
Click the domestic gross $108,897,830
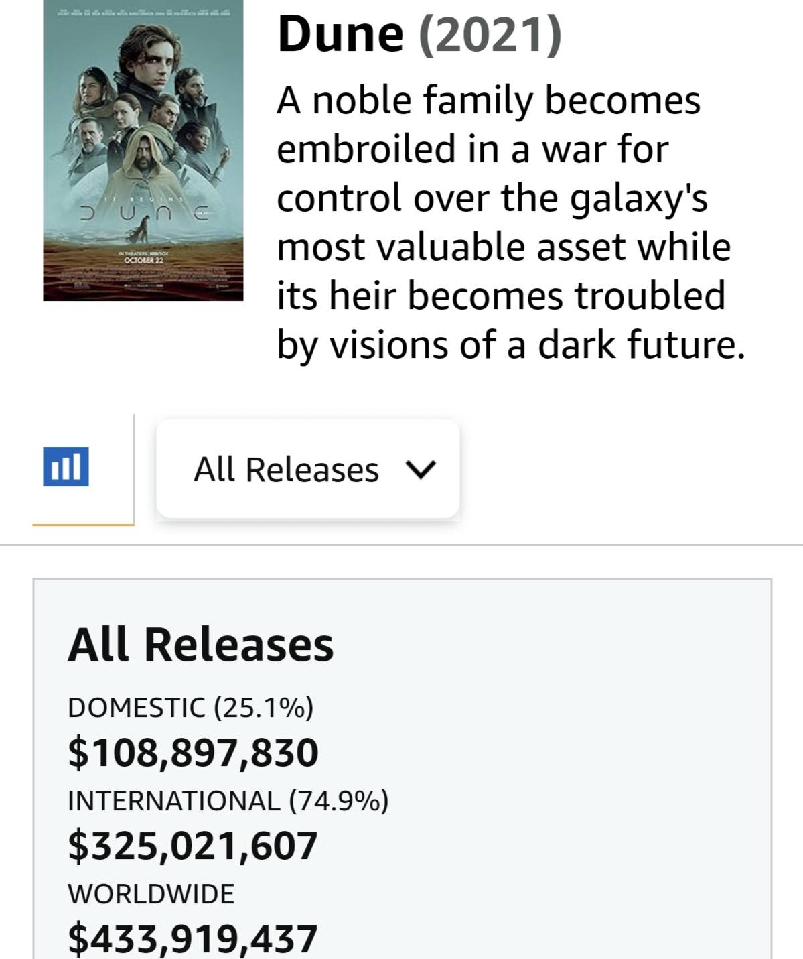click(x=193, y=753)
